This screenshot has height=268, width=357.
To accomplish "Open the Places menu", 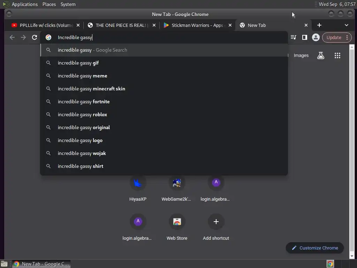I will [x=49, y=4].
